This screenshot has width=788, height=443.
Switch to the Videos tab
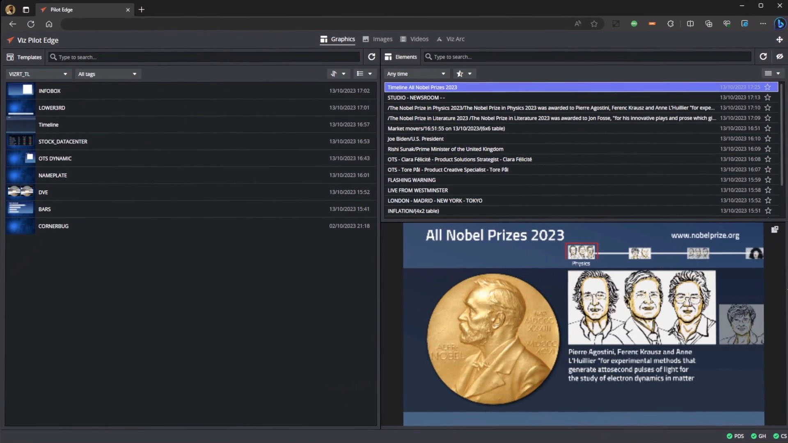click(414, 39)
